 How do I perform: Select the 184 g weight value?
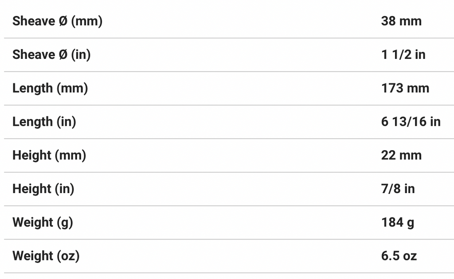(398, 222)
